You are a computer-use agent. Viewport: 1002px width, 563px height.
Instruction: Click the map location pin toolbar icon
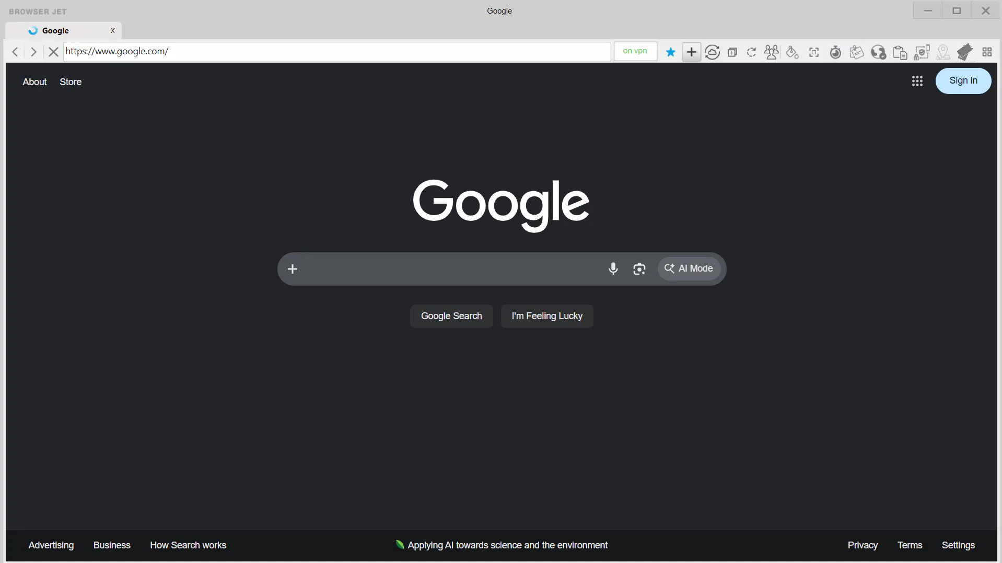943,52
